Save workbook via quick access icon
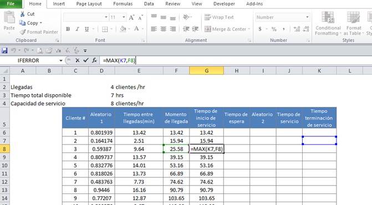 click(4, 50)
